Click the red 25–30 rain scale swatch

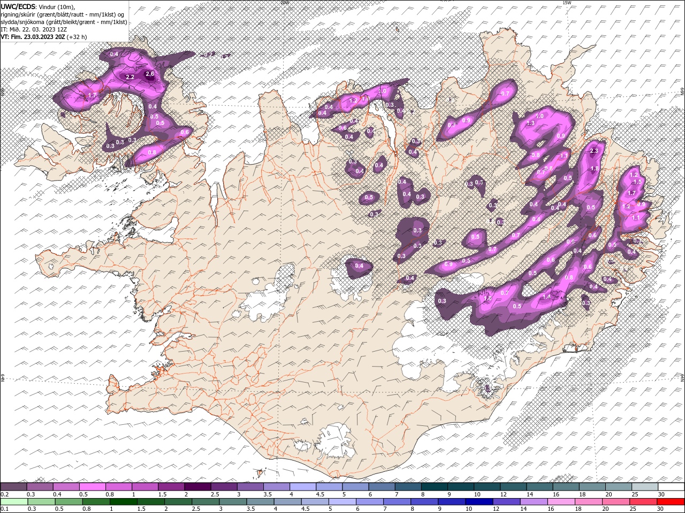(x=671, y=502)
